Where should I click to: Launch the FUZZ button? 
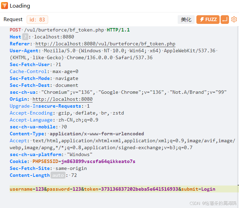208,19
